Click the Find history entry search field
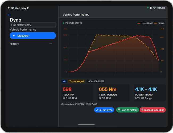This screenshot has width=173, height=133. (x=33, y=25)
